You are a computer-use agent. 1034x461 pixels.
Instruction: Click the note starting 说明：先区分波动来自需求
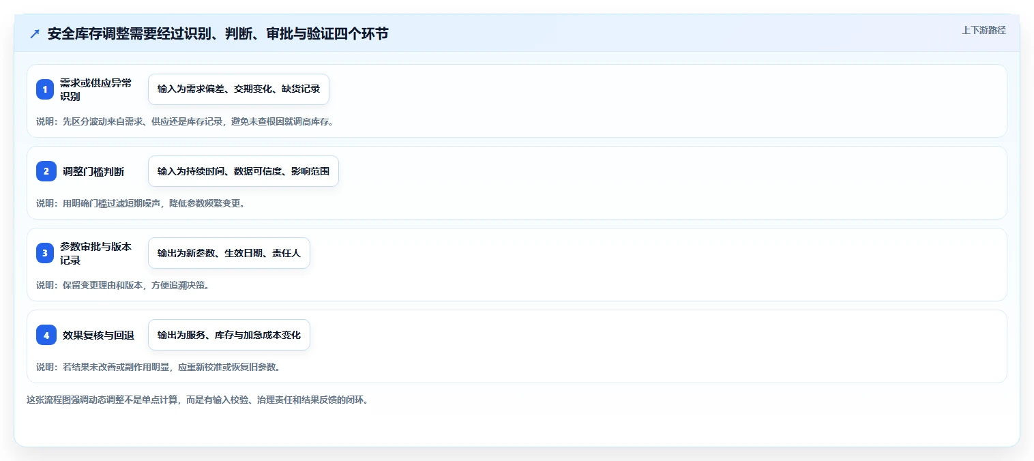tap(185, 121)
